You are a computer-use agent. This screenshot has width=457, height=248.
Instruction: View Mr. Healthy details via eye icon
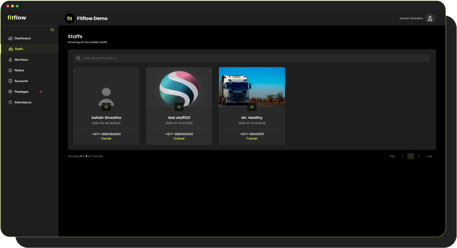pyautogui.click(x=252, y=107)
